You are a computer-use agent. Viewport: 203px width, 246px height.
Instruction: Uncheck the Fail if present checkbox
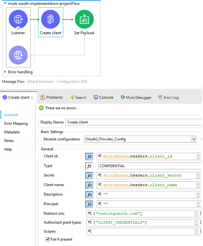click(x=48, y=239)
